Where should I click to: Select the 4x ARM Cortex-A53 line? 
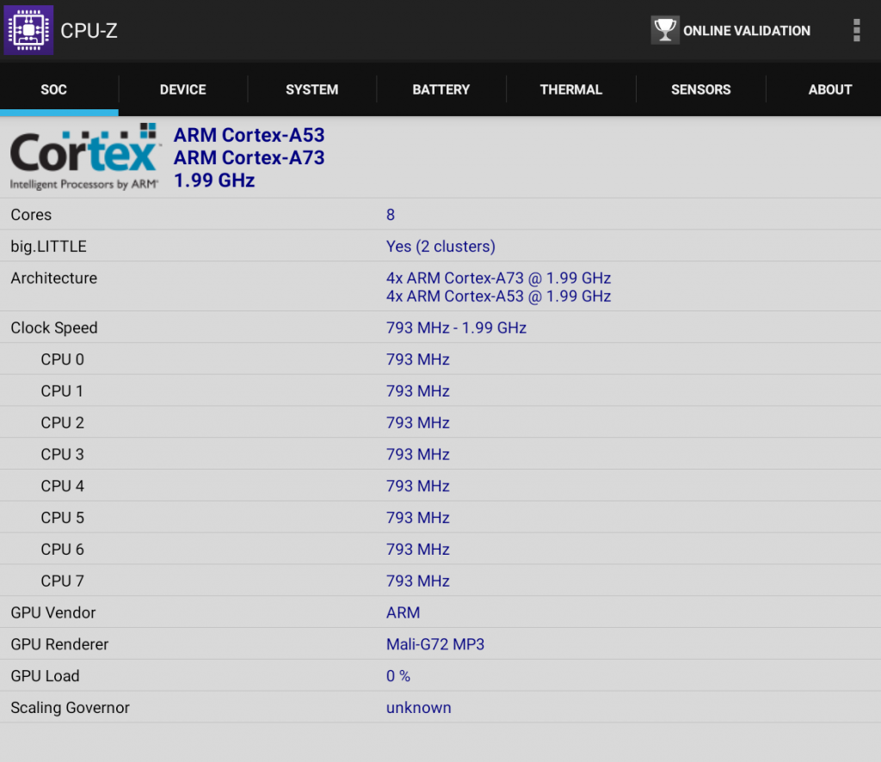coord(498,296)
